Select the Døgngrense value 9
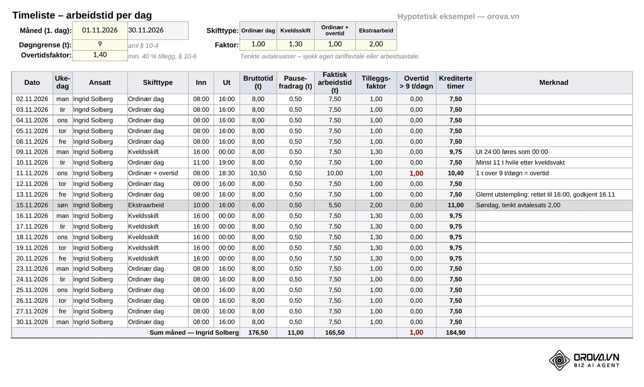Viewport: 644px width, 387px height. pyautogui.click(x=100, y=45)
